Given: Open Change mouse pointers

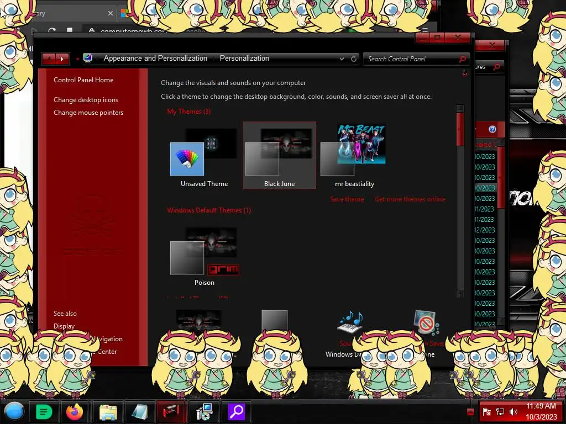Looking at the screenshot, I should 88,113.
